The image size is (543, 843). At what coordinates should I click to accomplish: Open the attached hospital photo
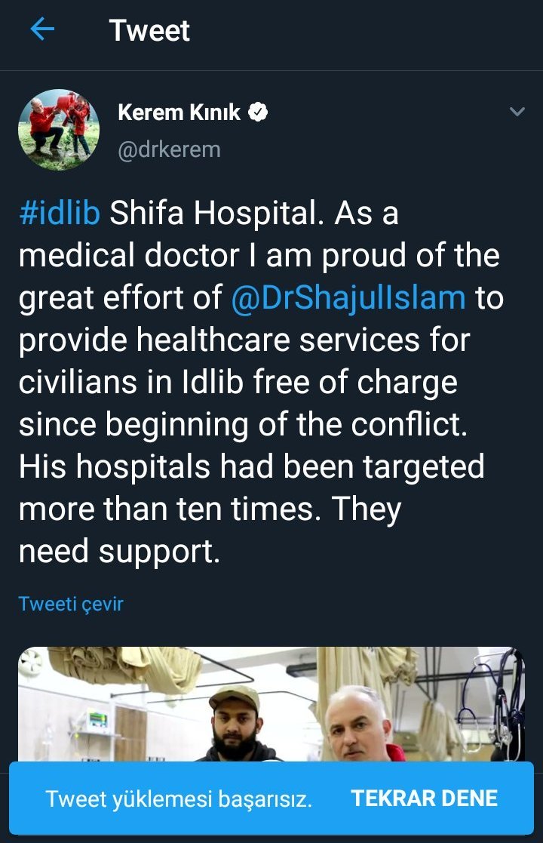pyautogui.click(x=271, y=703)
